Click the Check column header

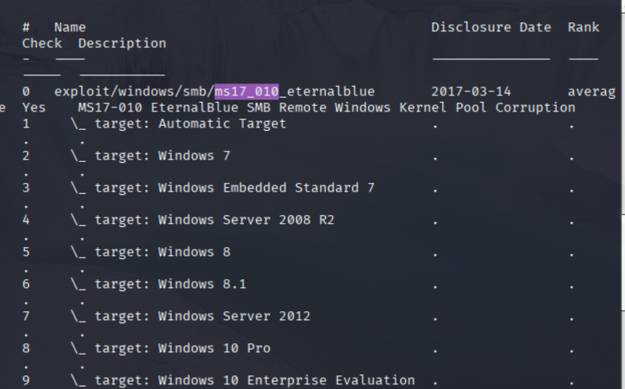(x=42, y=43)
